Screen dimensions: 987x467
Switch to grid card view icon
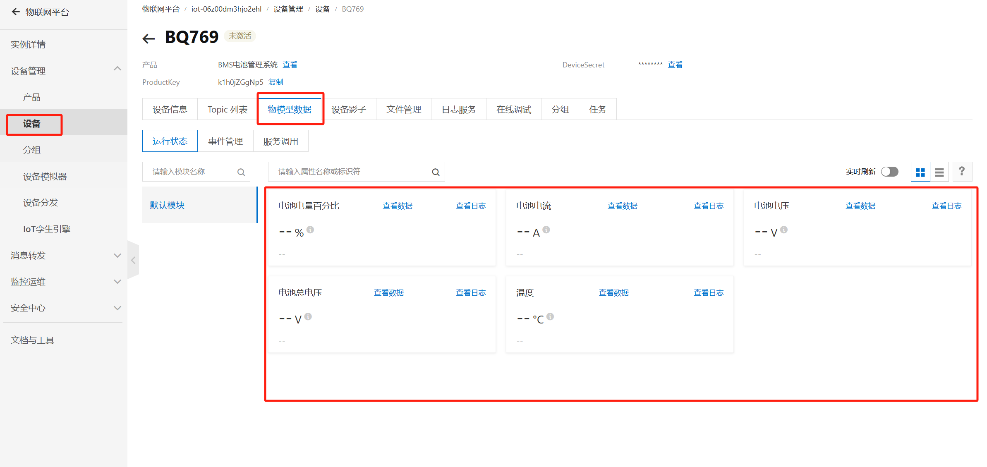920,172
